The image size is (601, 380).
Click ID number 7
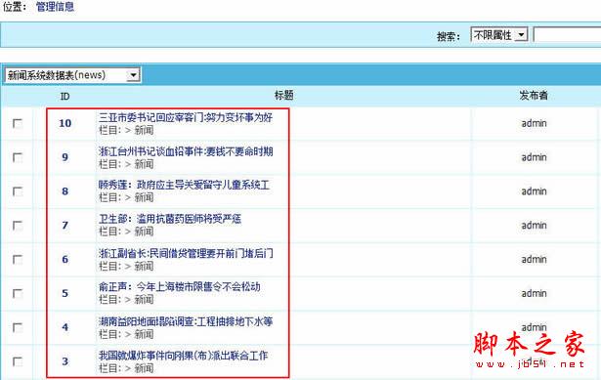tap(64, 226)
